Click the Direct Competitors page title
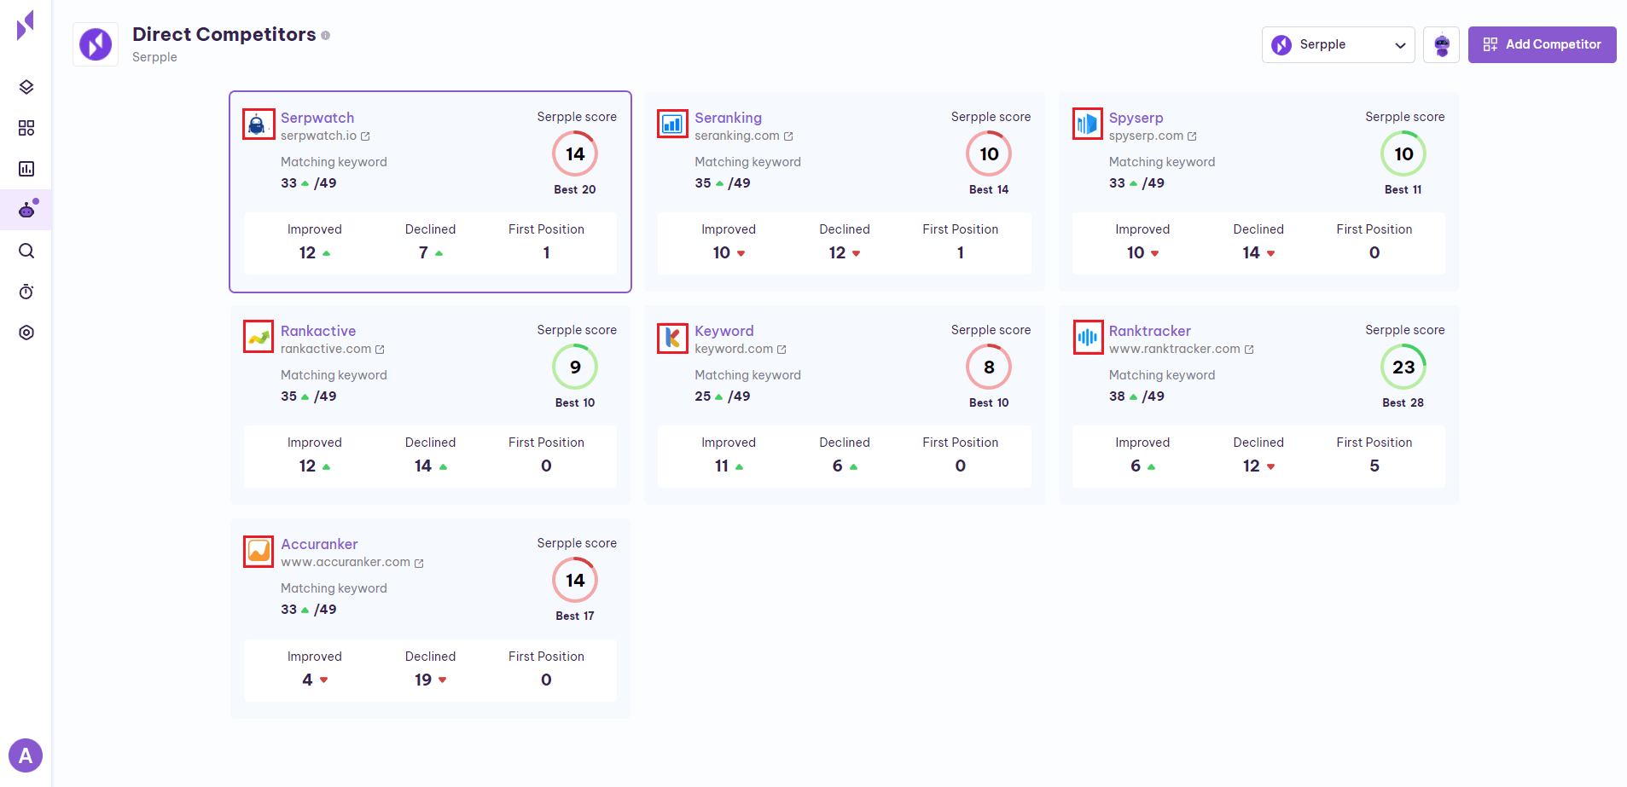This screenshot has width=1627, height=787. coord(224,34)
